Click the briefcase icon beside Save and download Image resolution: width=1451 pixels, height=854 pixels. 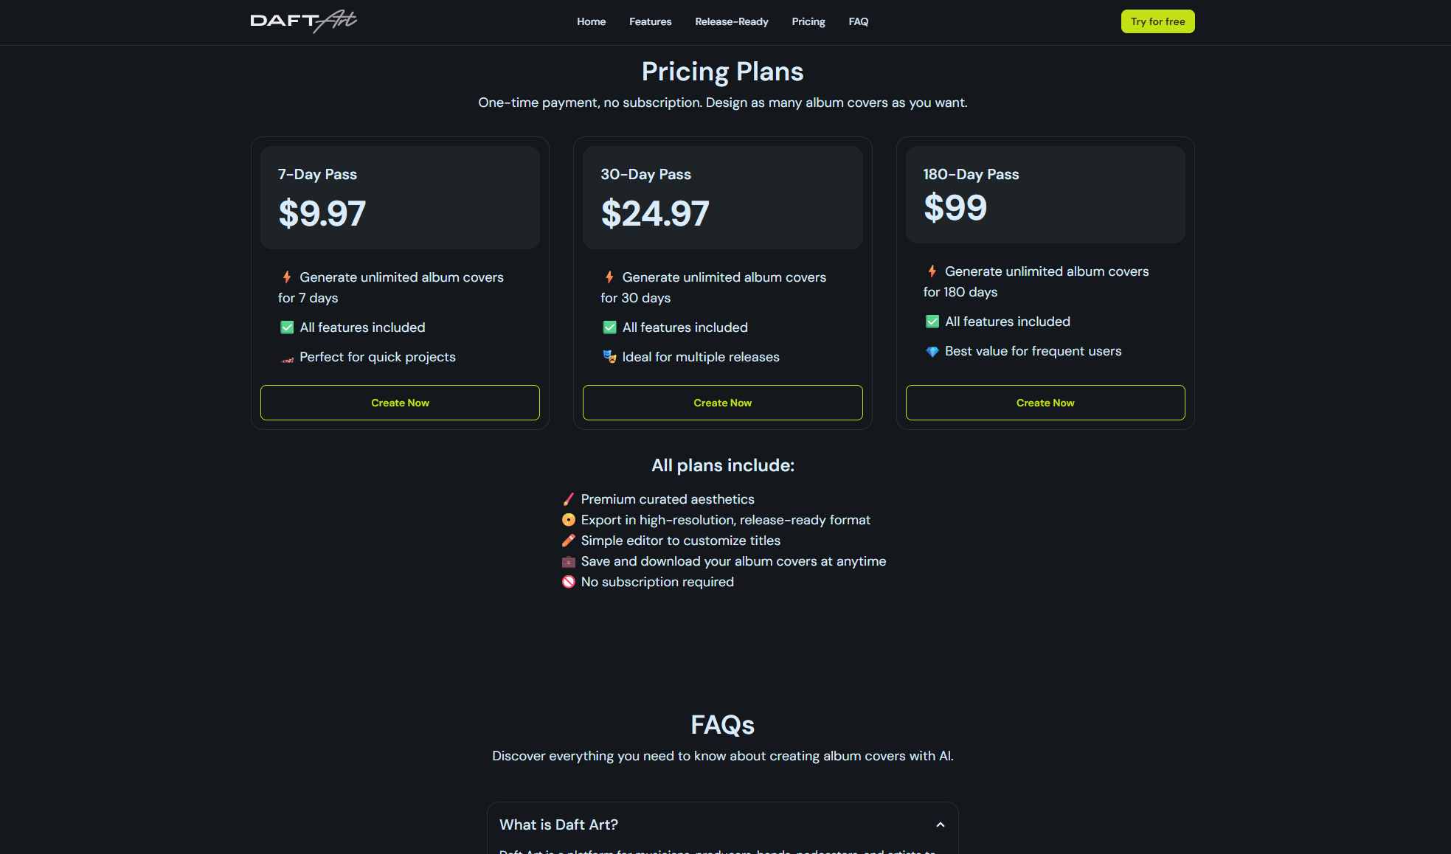[568, 562]
